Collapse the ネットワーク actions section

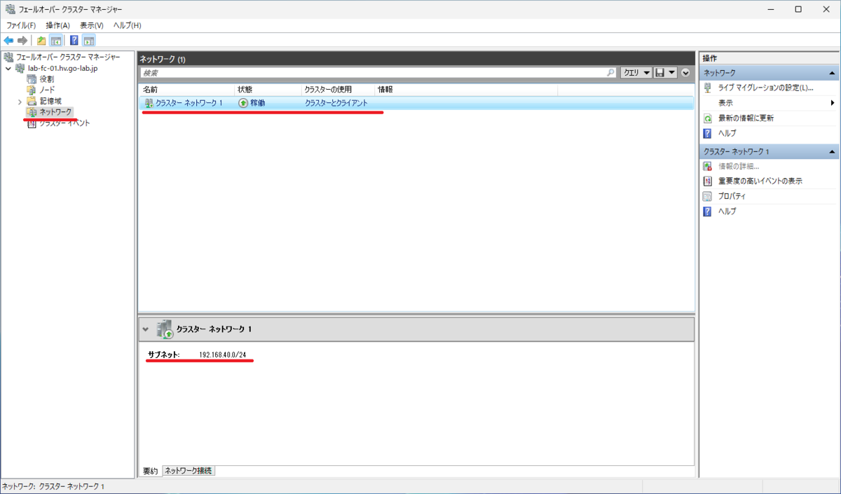pyautogui.click(x=832, y=73)
